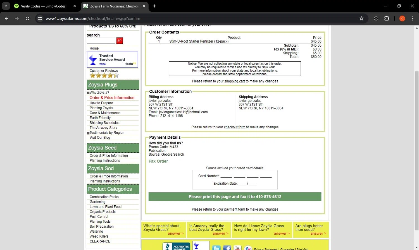Open the Home sidebar link
The image size is (419, 250).
tap(94, 48)
